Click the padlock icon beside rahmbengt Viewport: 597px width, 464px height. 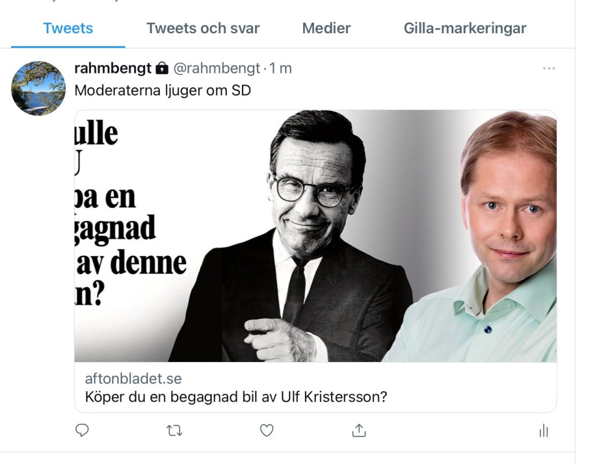pyautogui.click(x=161, y=69)
